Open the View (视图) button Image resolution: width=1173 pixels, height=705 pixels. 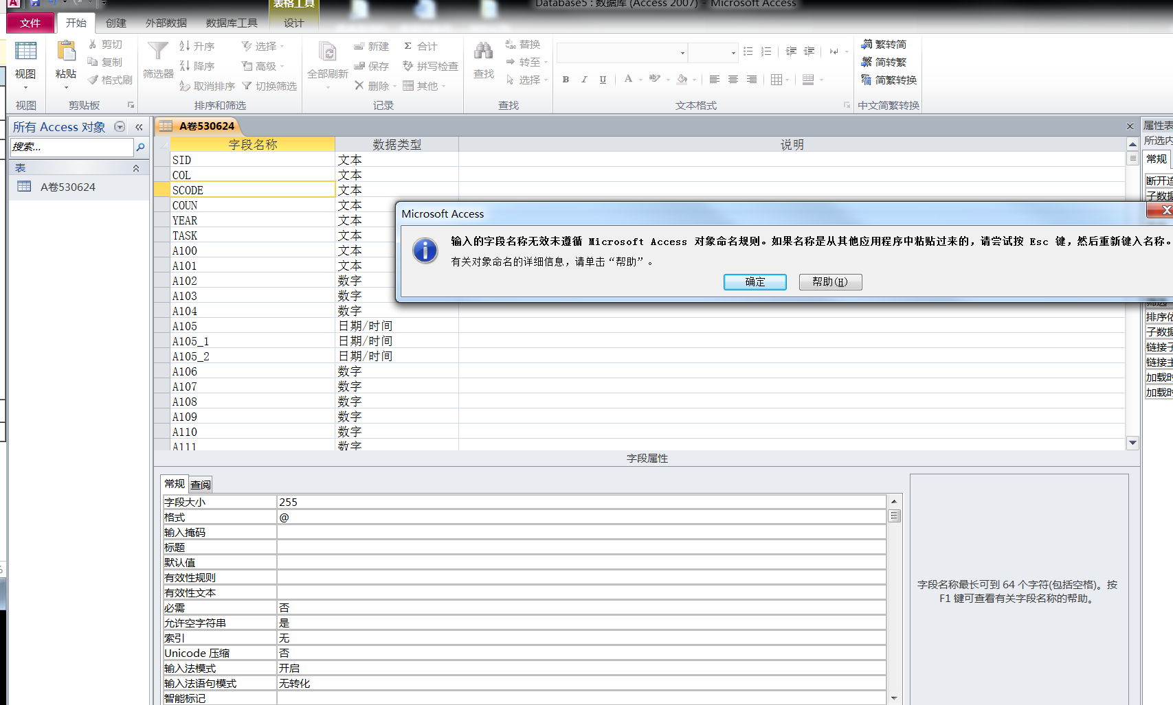[x=25, y=65]
